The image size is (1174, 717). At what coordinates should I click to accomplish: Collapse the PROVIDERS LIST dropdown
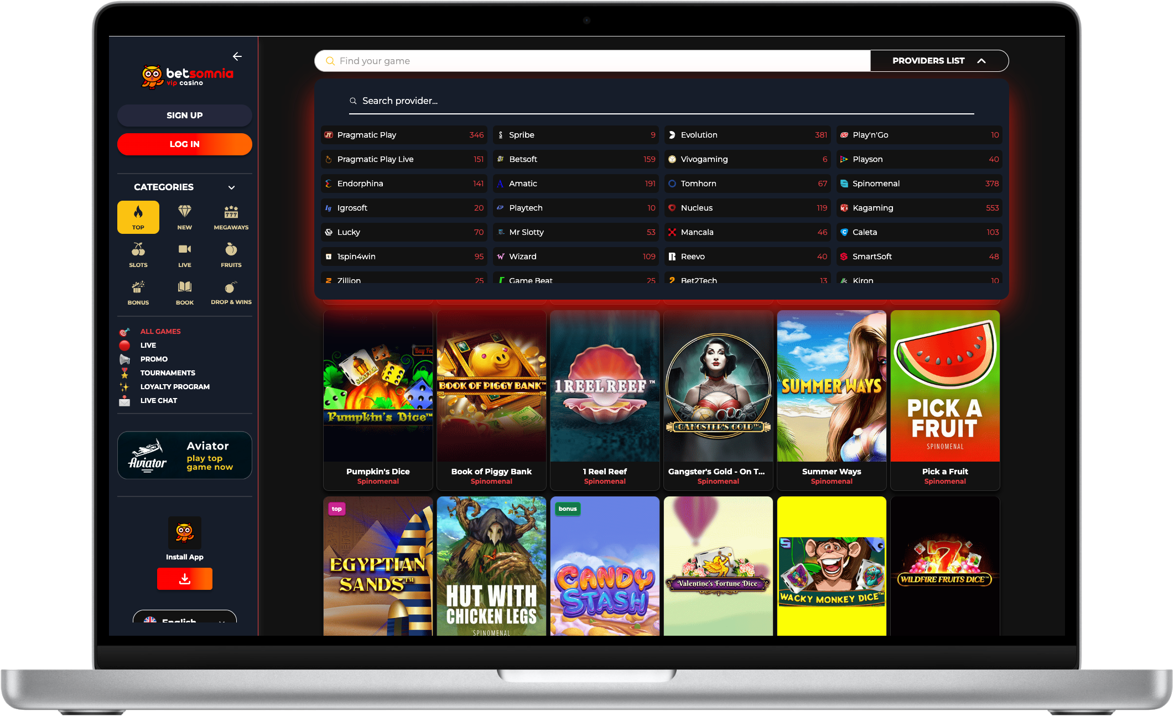(939, 61)
